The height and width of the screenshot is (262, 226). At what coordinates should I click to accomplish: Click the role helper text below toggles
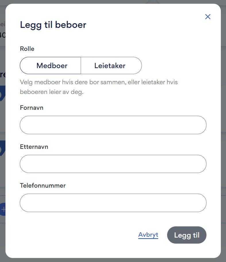pos(99,87)
